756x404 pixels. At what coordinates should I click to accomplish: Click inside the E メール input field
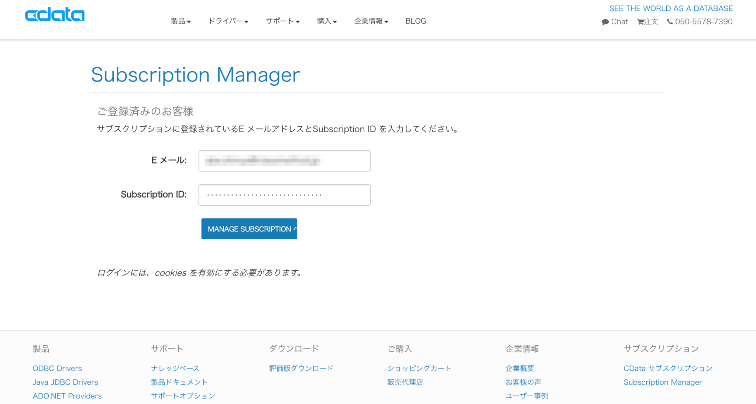pos(284,161)
